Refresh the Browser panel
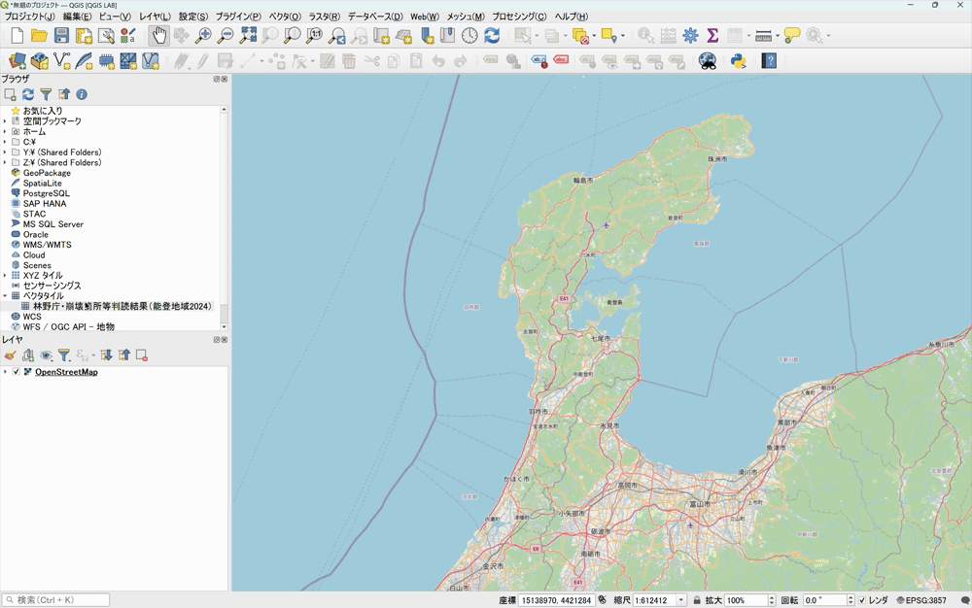The height and width of the screenshot is (608, 972). 28,94
